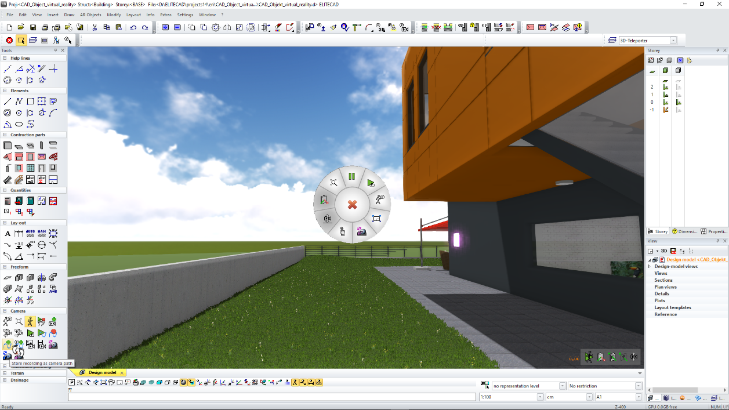Toggle touch navigation on the navigation wheel
729x410 pixels.
pos(342,231)
